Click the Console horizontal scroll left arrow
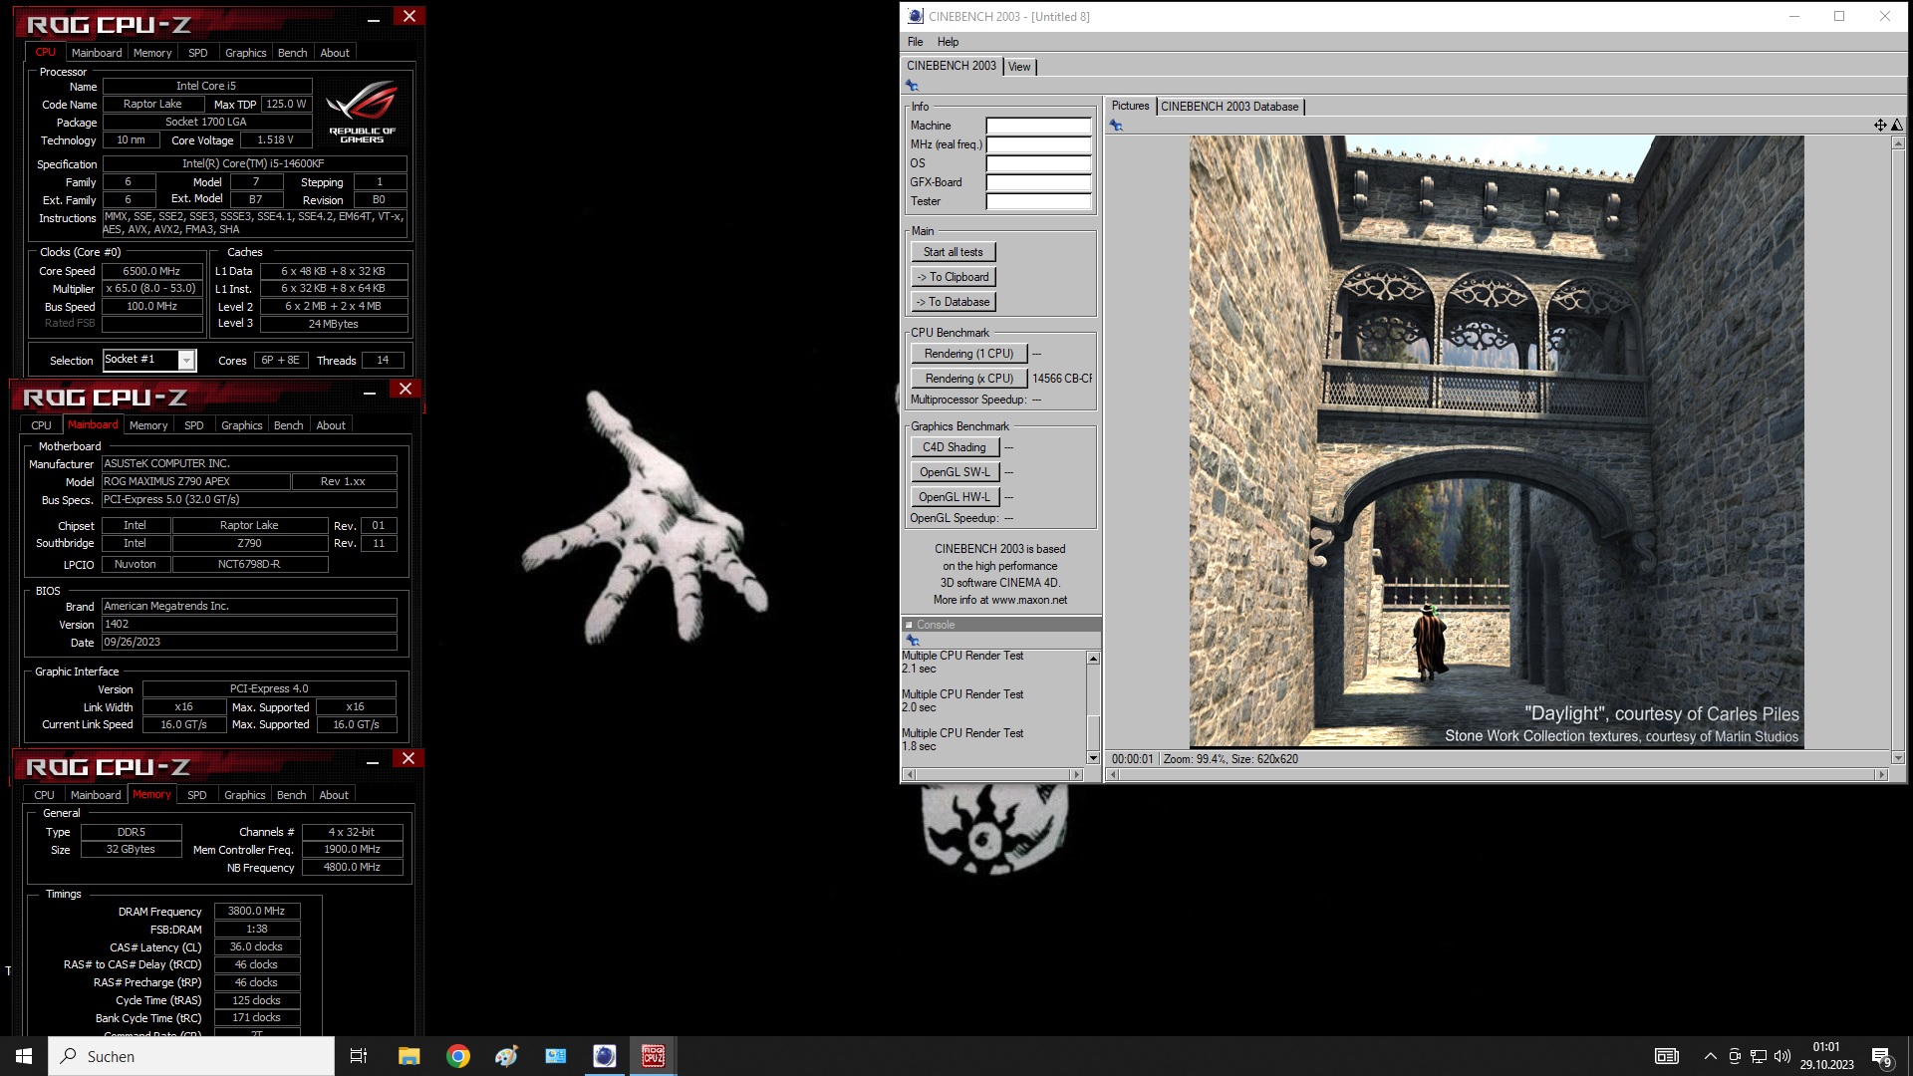The image size is (1913, 1076). (x=908, y=774)
